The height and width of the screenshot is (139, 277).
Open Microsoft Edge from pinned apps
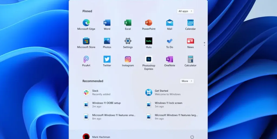tap(86, 25)
